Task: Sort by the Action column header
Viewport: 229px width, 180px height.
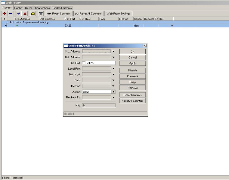Action: tap(138, 19)
